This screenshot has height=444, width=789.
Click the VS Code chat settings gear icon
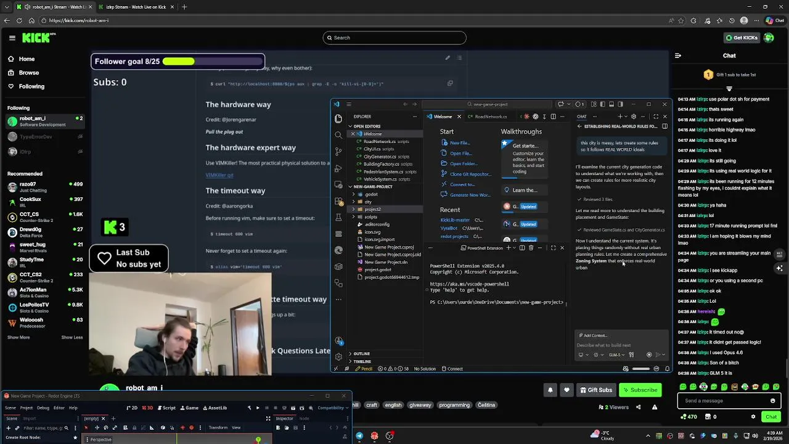tap(634, 117)
